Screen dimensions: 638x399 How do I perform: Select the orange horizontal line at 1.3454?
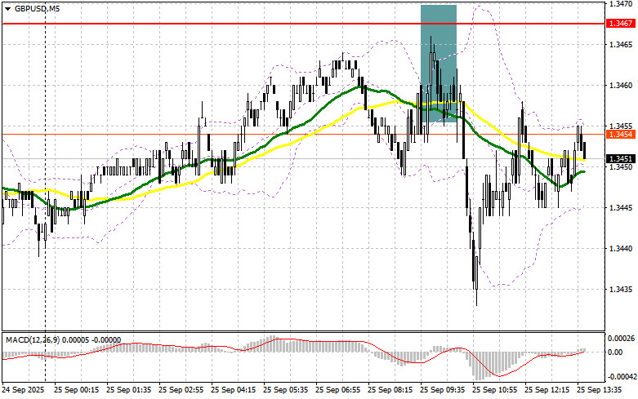[304, 134]
